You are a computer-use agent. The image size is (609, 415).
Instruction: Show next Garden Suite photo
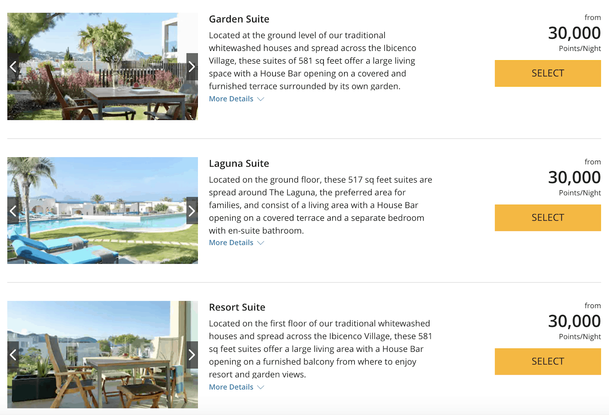[x=192, y=67]
